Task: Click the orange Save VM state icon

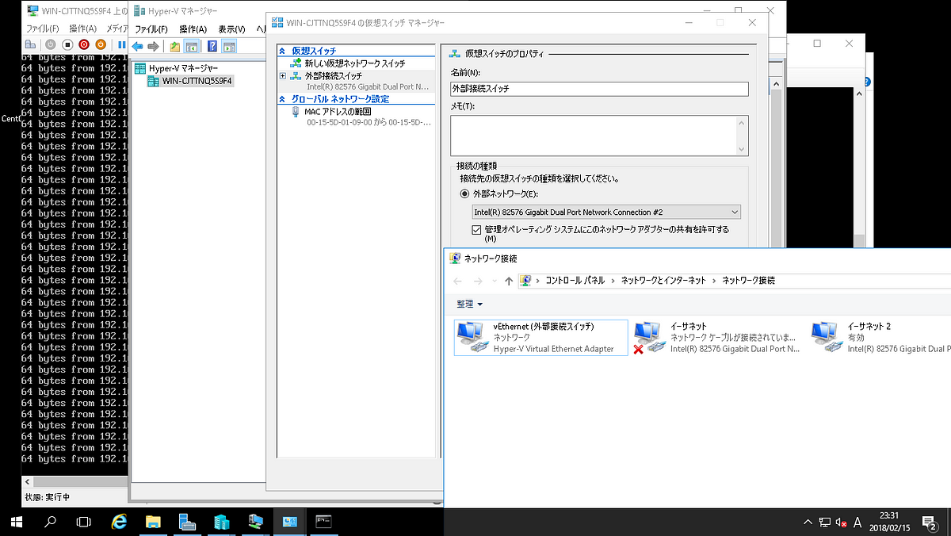Action: pyautogui.click(x=101, y=45)
